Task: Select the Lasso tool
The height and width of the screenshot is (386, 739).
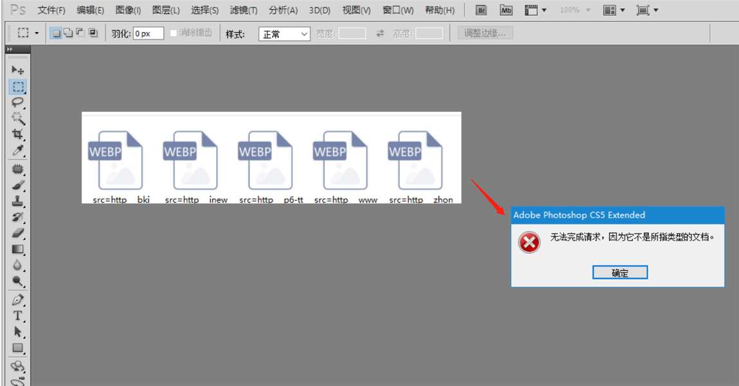Action: (17, 102)
